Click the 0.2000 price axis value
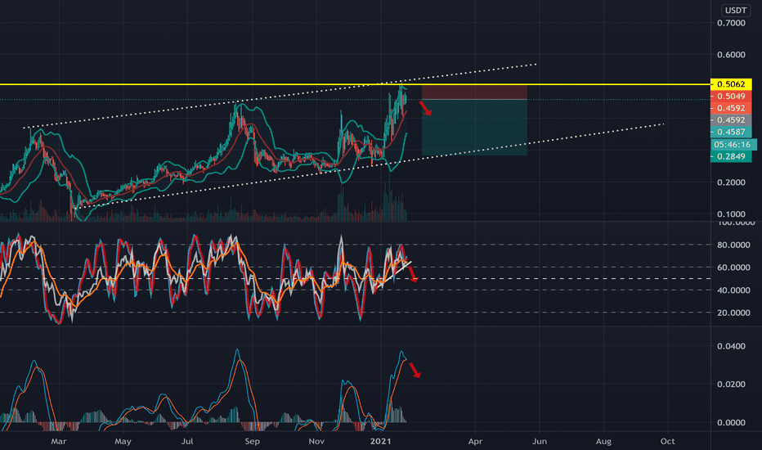This screenshot has width=762, height=450. pos(731,182)
